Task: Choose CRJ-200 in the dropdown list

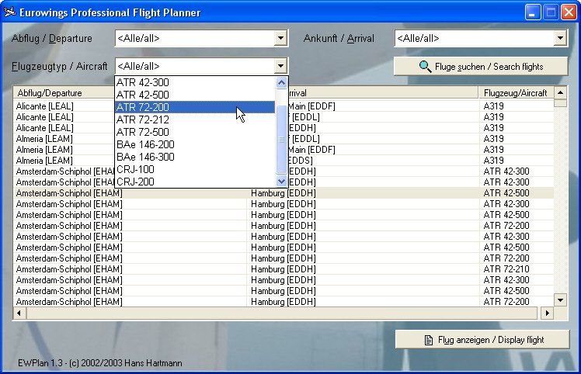Action: tap(195, 182)
